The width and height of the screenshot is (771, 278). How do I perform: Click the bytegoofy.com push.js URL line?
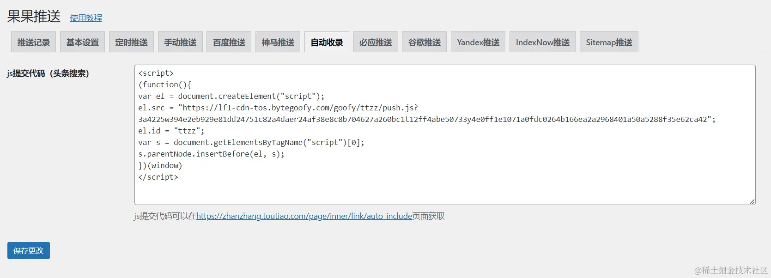point(278,108)
